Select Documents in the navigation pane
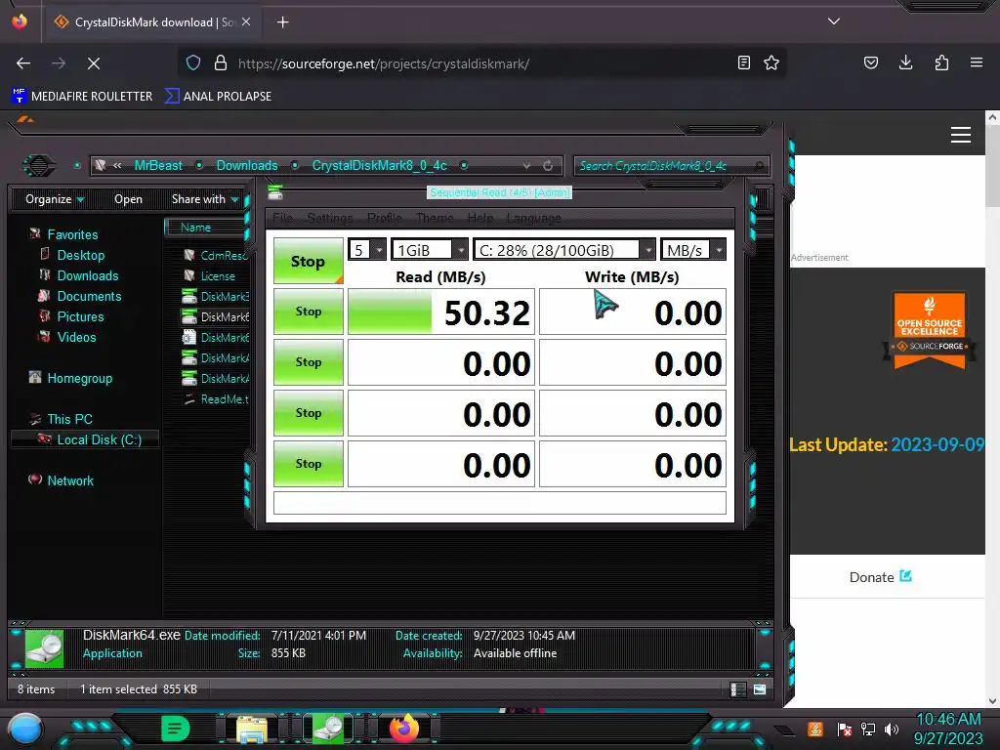This screenshot has height=750, width=1000. [89, 296]
